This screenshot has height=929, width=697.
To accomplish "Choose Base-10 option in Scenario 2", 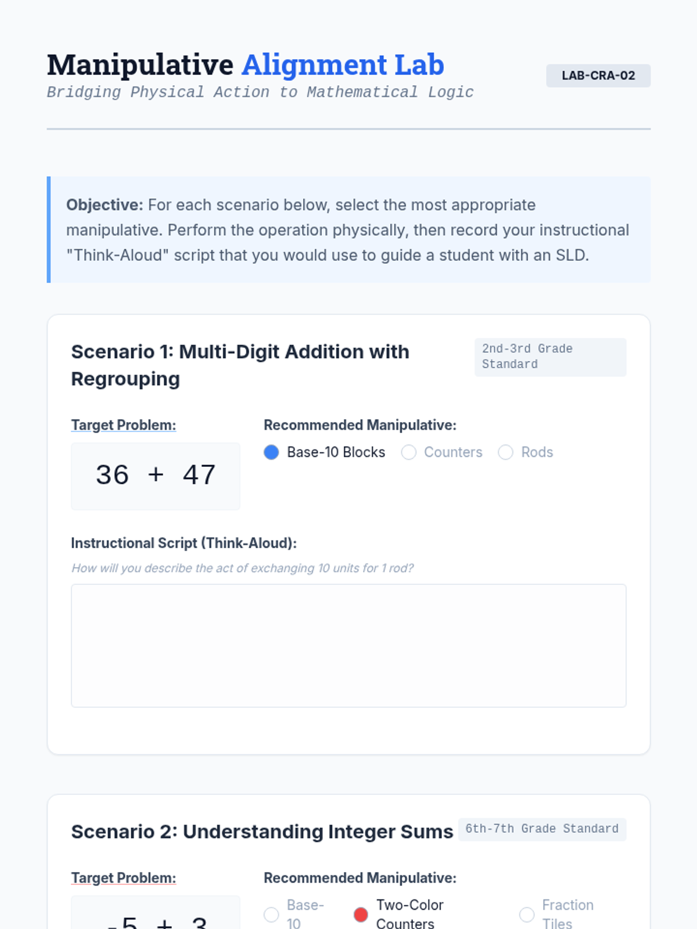I will [271, 914].
